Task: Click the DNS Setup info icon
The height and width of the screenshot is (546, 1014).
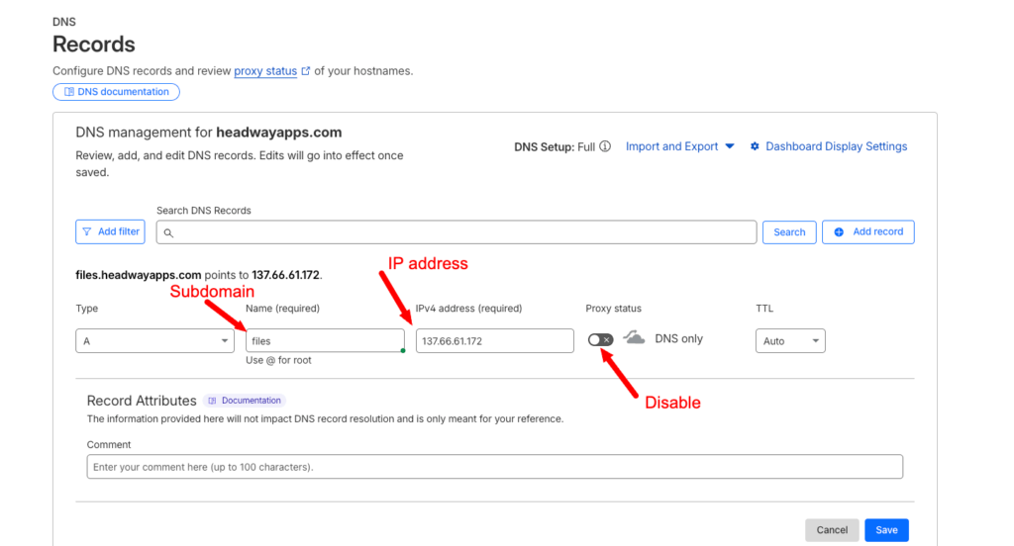Action: tap(605, 146)
